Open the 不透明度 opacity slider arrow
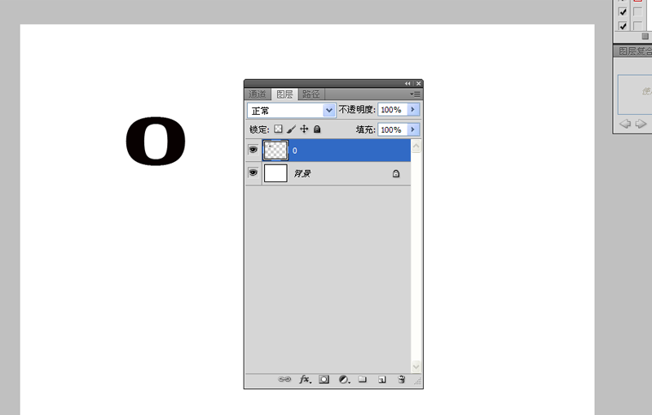The width and height of the screenshot is (652, 415). pyautogui.click(x=413, y=110)
